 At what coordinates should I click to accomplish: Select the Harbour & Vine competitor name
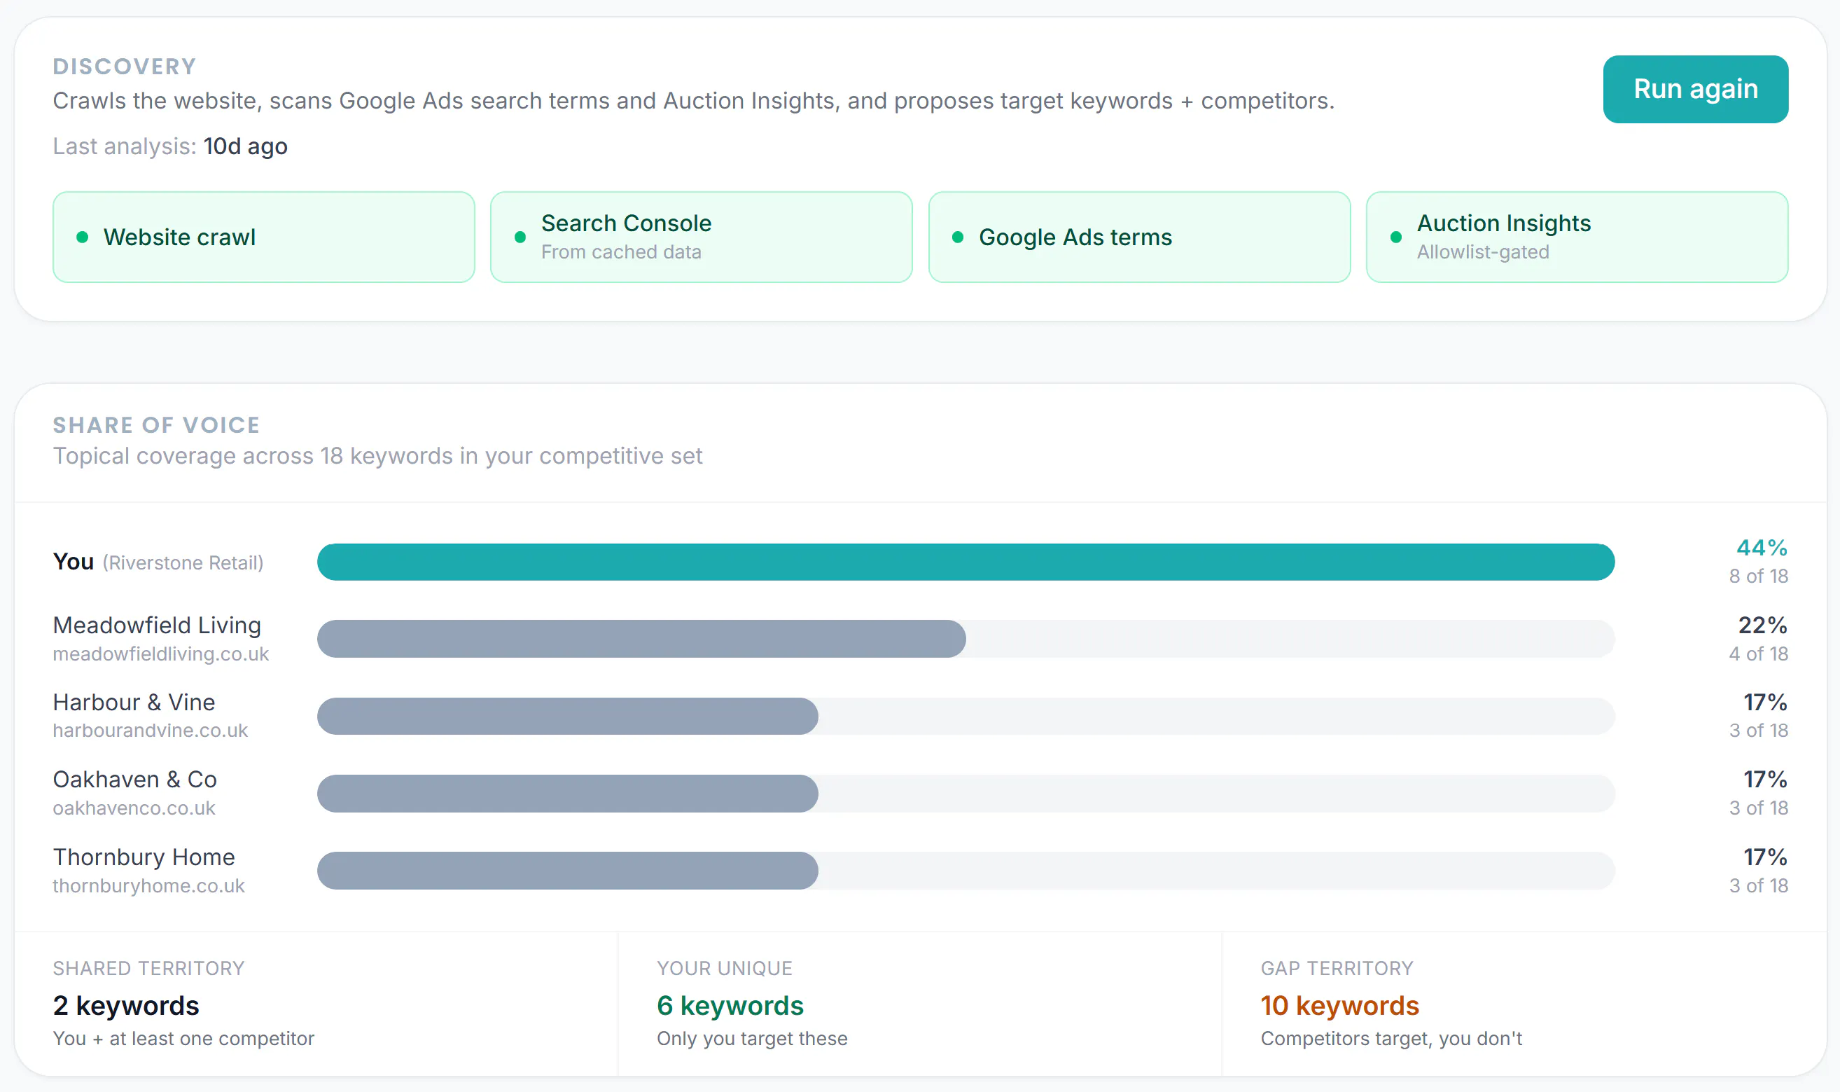[x=134, y=702]
